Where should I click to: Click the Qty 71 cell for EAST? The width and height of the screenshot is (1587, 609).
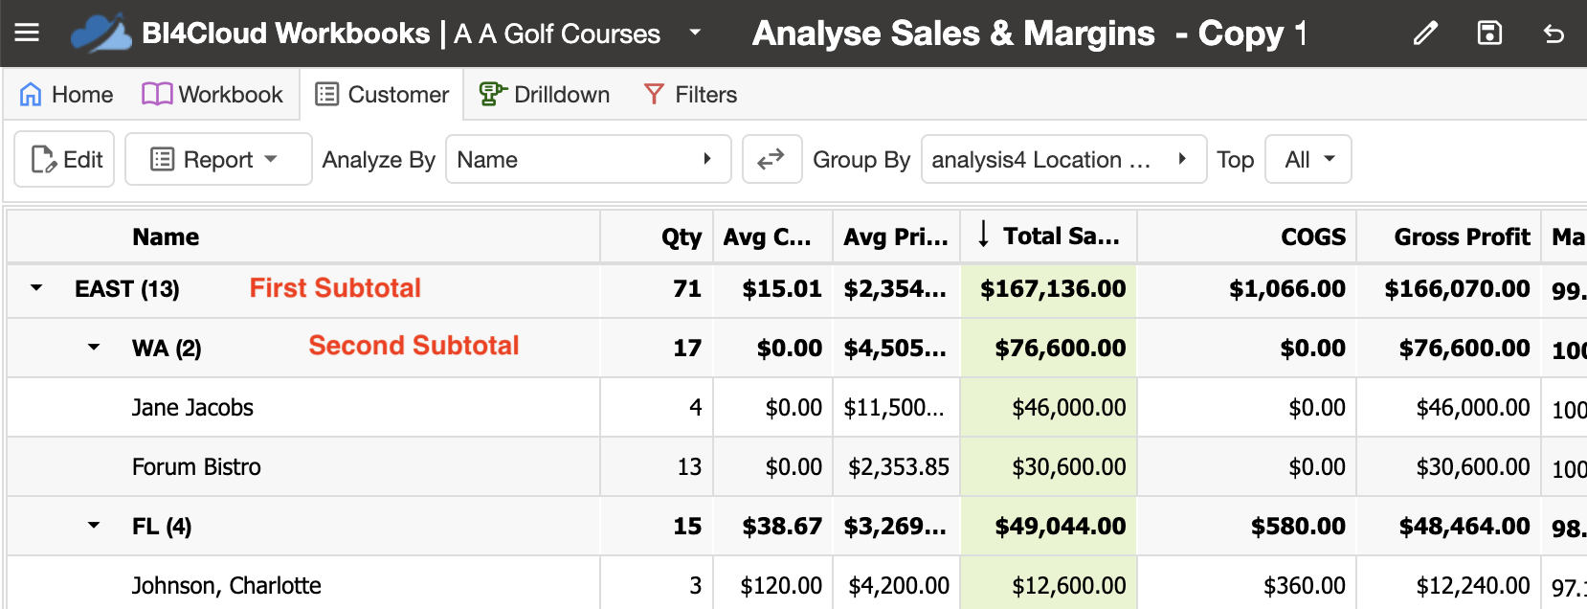[658, 289]
